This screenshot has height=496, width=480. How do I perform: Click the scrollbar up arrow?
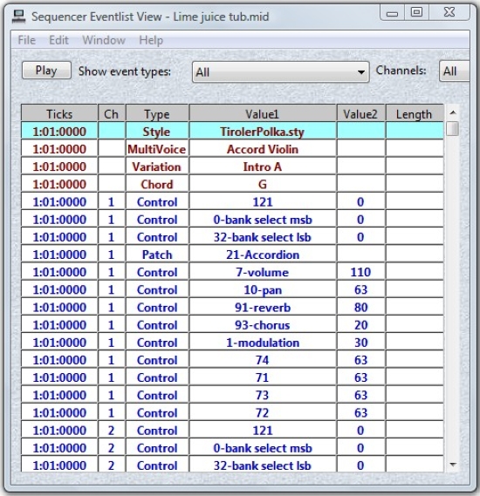click(x=453, y=112)
